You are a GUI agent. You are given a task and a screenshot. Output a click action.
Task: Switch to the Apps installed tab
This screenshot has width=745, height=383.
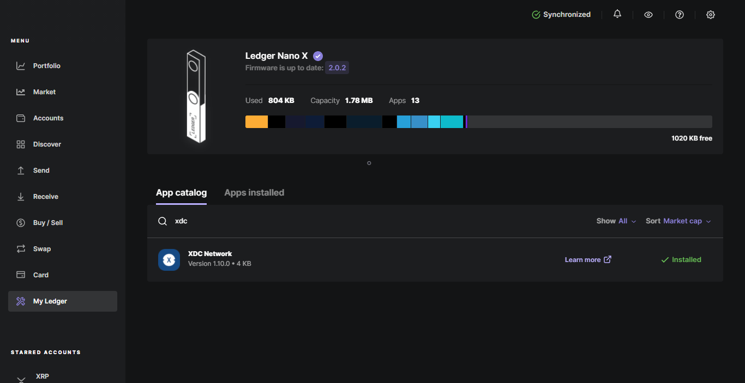[254, 193]
